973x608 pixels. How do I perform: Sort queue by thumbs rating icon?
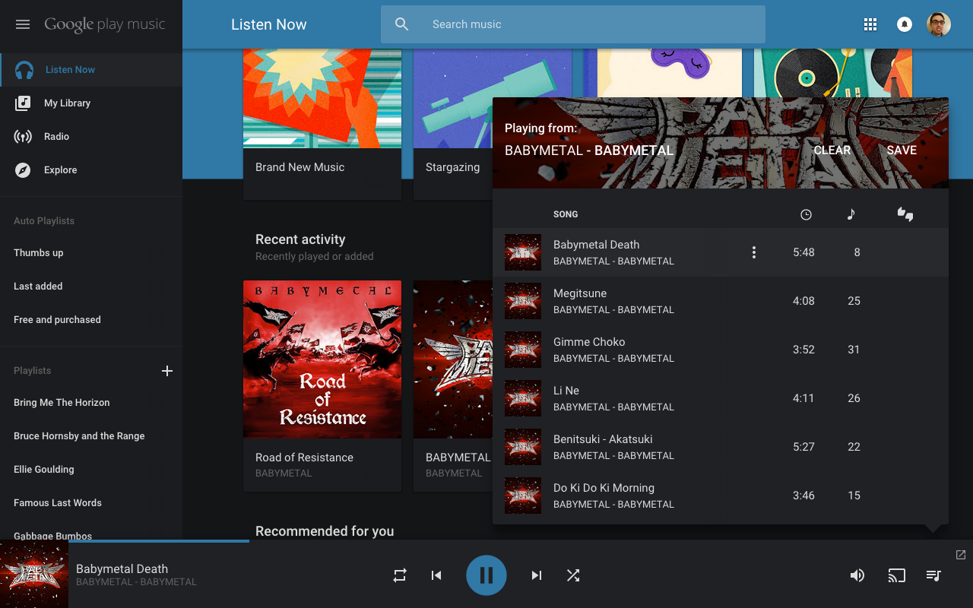pyautogui.click(x=905, y=214)
